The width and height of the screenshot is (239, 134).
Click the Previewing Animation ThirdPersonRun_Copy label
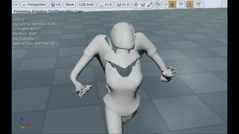pyautogui.click(x=48, y=12)
